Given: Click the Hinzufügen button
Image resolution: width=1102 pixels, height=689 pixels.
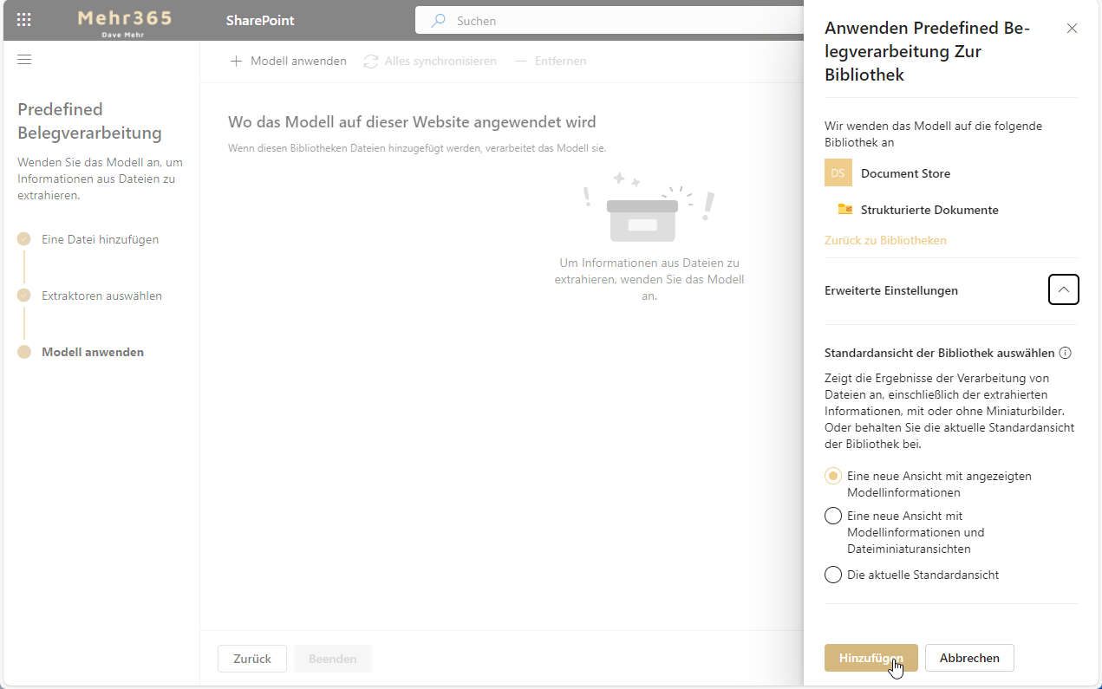Looking at the screenshot, I should tap(871, 658).
